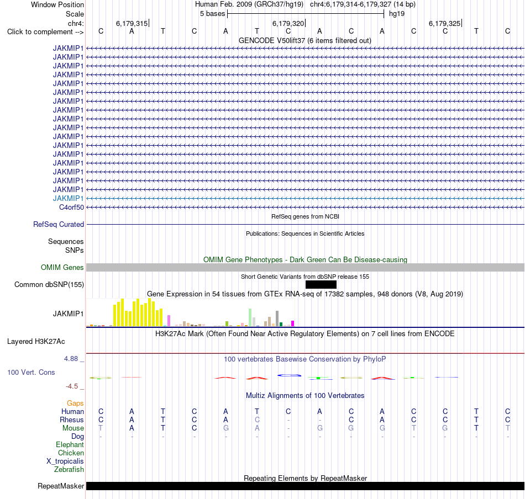Select the Elephant alignment row label
The height and width of the screenshot is (499, 525).
coord(70,445)
